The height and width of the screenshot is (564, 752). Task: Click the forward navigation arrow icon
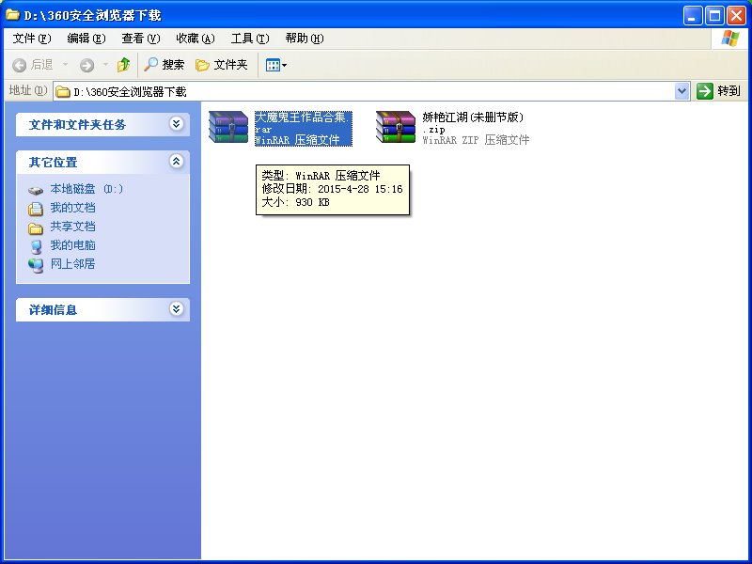pos(86,65)
